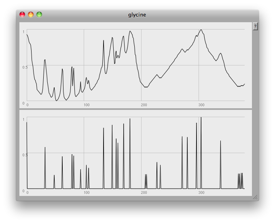
Task: Close the glycine window with red button
Action: [22, 15]
